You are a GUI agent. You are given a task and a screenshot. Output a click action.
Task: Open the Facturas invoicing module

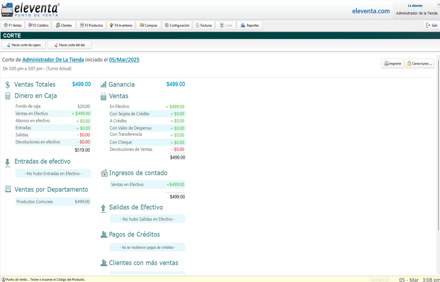point(204,25)
